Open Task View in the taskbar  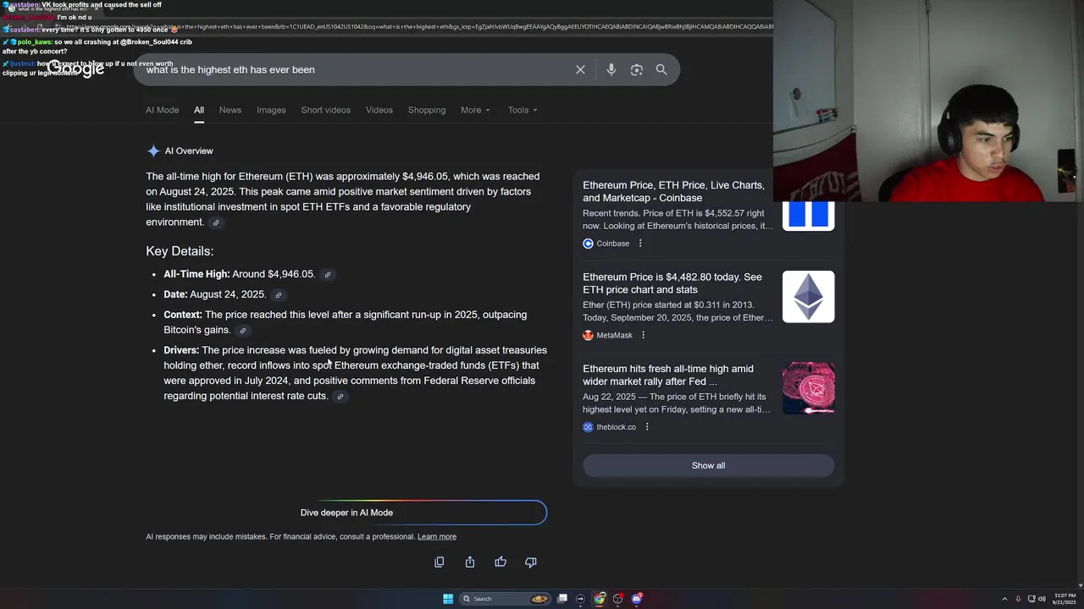(x=561, y=599)
